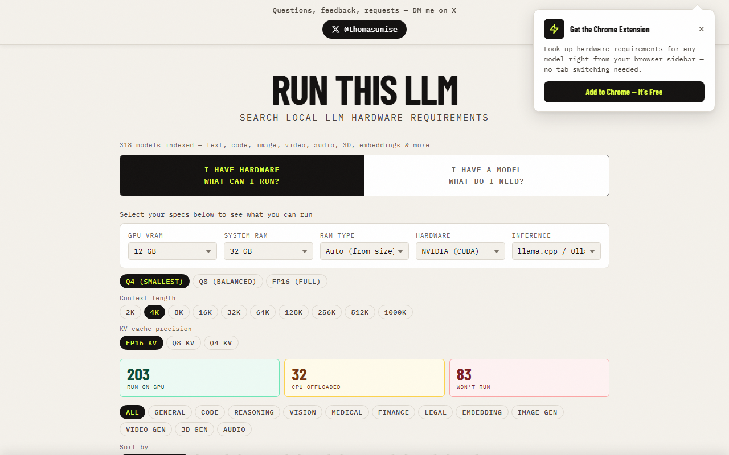Image resolution: width=729 pixels, height=455 pixels.
Task: Show Reasoning models only
Action: pos(254,412)
